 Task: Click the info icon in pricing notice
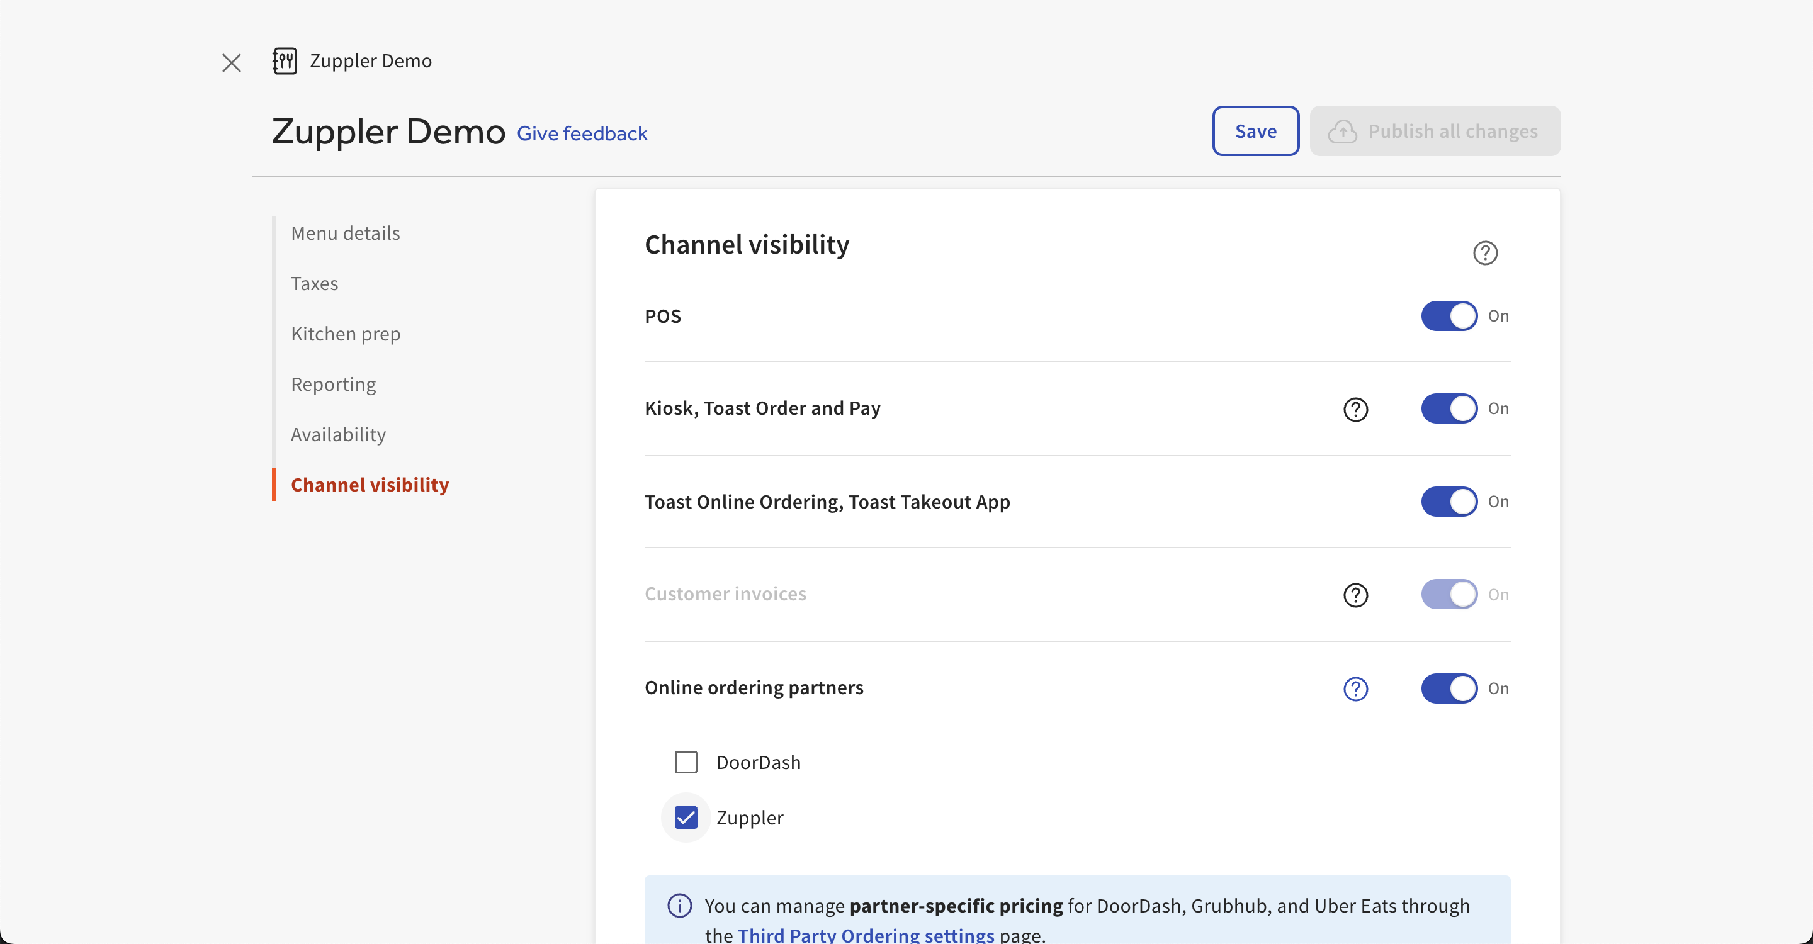[679, 906]
